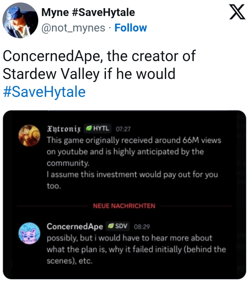The height and width of the screenshot is (281, 252).
Task: Click ConcernedApe's pink avatar in the screenshot
Action: (x=29, y=234)
